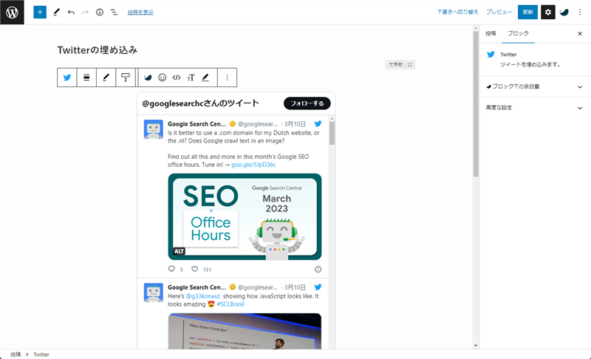Click the SWELL bird icon in block toolbar
The height and width of the screenshot is (359, 591).
point(148,78)
